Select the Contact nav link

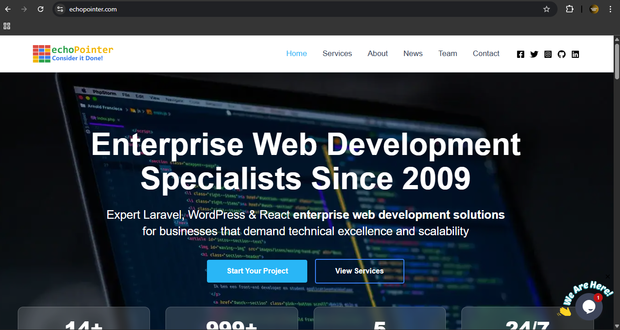(486, 53)
